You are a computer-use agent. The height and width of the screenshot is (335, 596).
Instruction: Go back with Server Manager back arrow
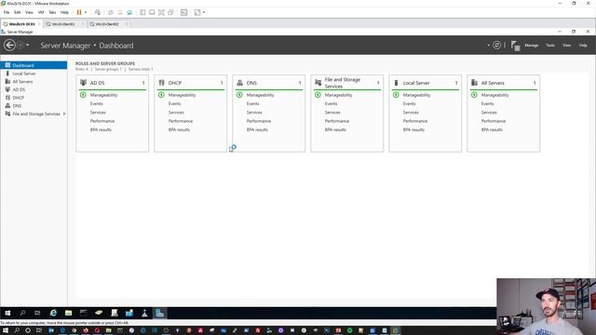[9, 46]
